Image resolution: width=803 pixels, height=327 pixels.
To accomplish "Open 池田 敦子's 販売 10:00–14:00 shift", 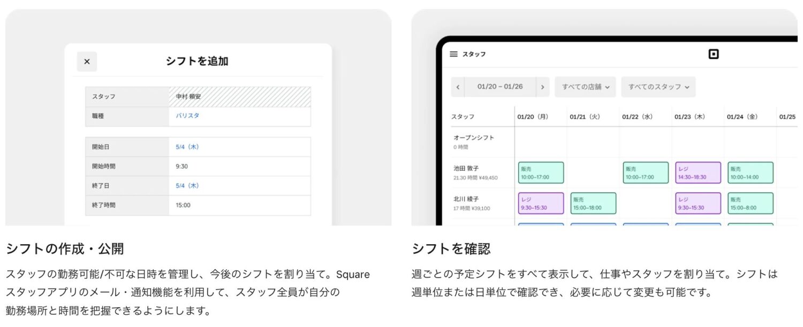I will point(751,173).
